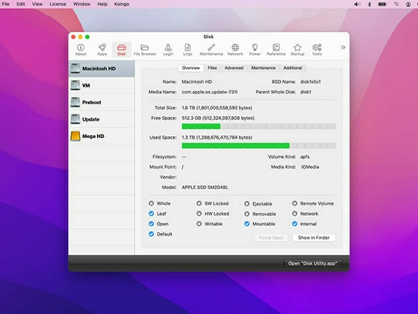This screenshot has height=314, width=418.
Task: Go to the Maintenance toolbar section
Action: tap(211, 49)
